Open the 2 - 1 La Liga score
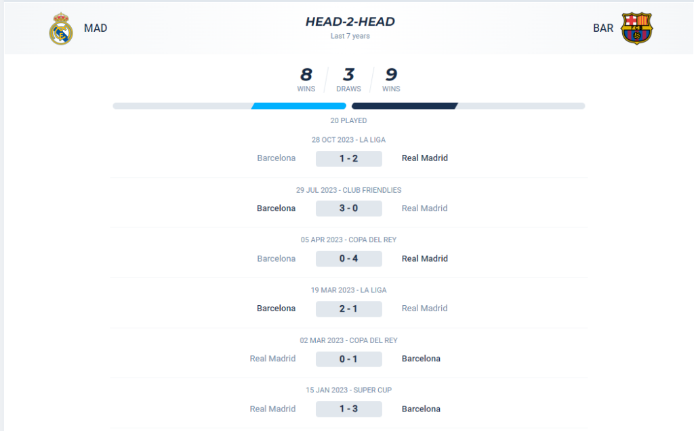 point(349,309)
